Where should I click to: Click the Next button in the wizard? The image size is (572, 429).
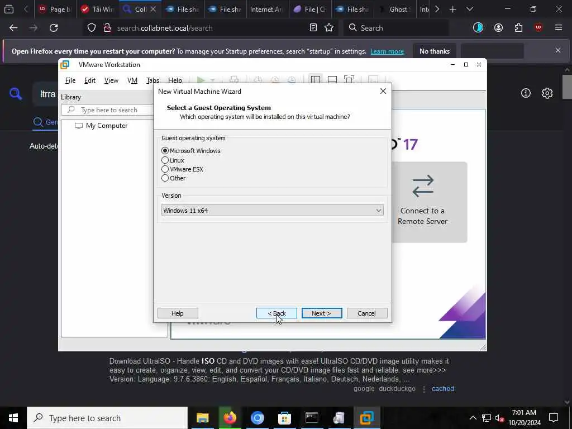[321, 313]
